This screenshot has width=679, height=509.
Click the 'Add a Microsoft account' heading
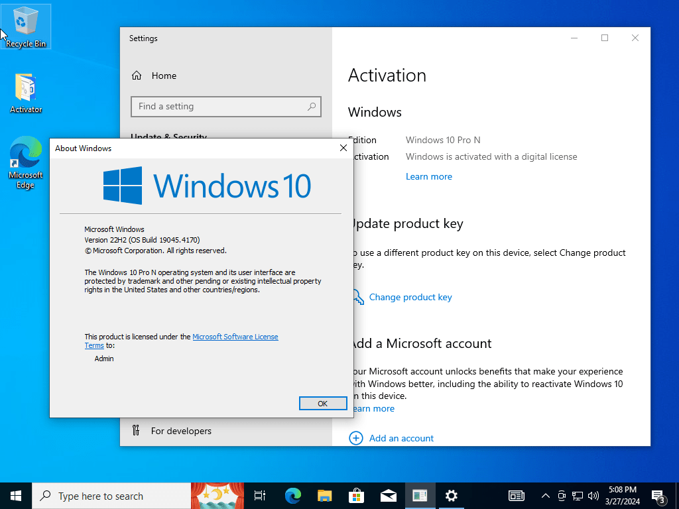pyautogui.click(x=420, y=343)
